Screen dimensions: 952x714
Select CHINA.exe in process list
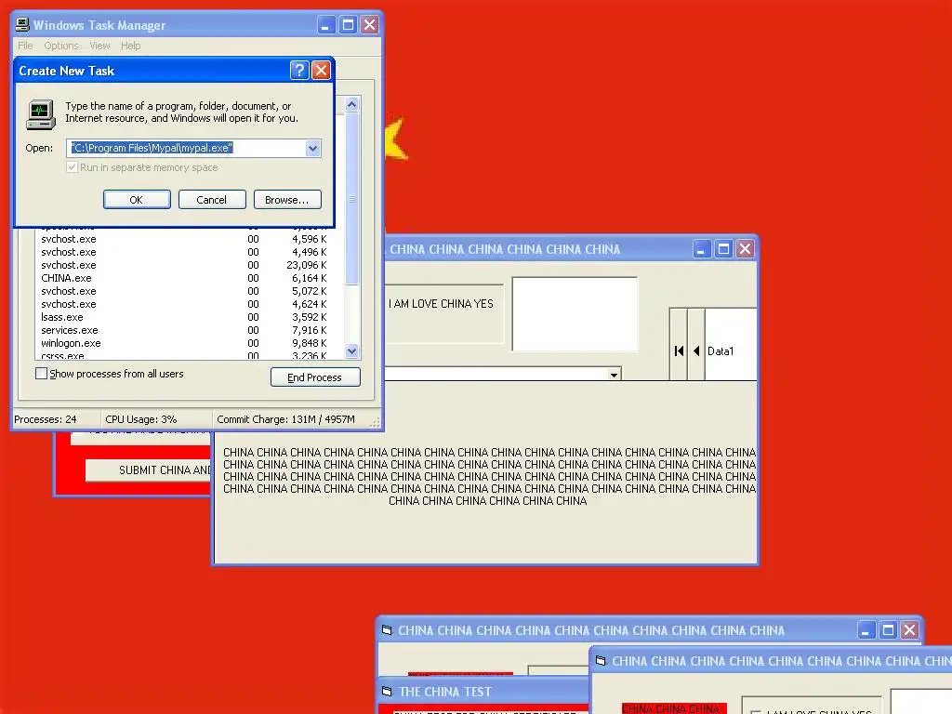[185, 278]
